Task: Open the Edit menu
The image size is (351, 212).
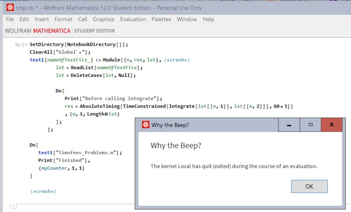Action: (x=24, y=19)
